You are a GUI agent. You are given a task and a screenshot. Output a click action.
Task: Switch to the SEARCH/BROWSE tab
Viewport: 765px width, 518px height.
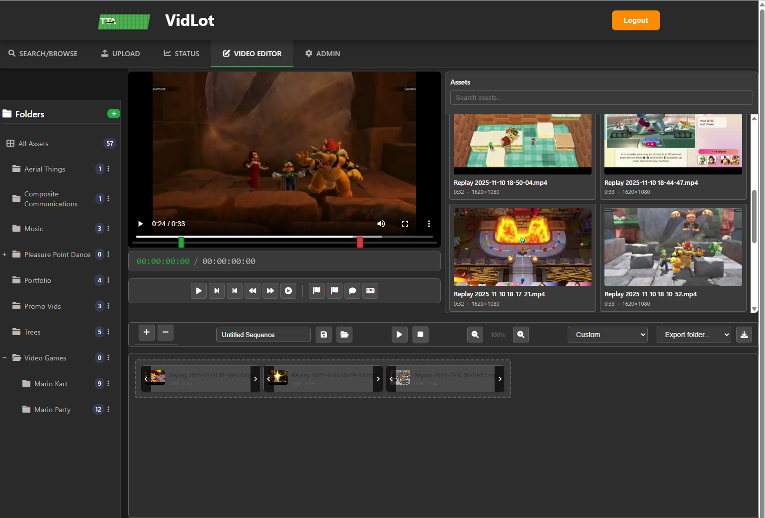tap(43, 54)
